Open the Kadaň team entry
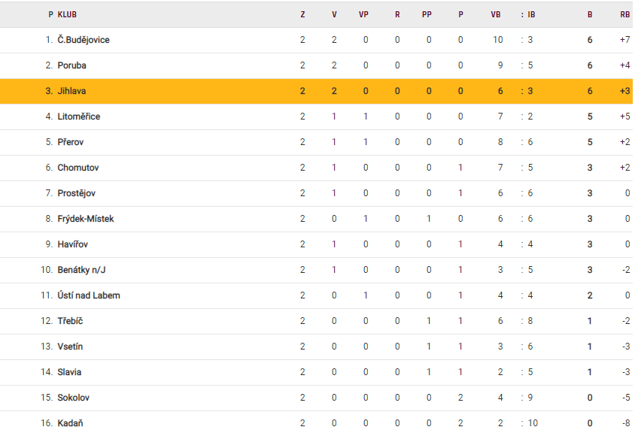635x436 pixels. point(71,423)
